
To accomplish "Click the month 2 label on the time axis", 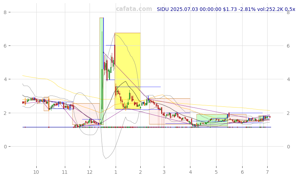I will click(140, 172).
